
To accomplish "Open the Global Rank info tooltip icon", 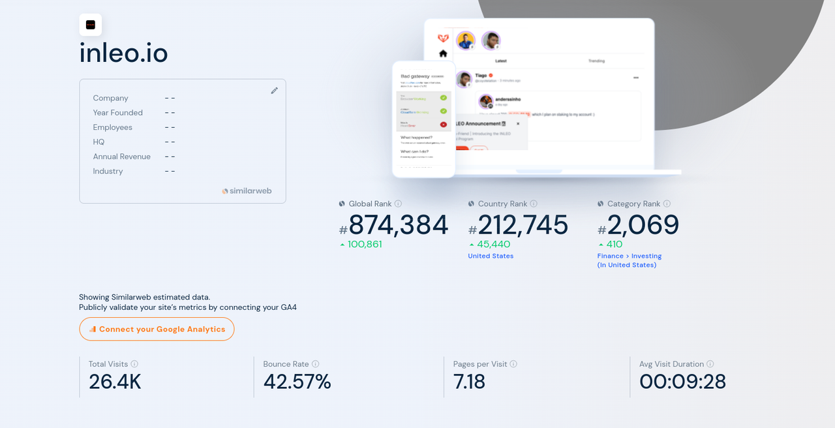I will coord(398,204).
